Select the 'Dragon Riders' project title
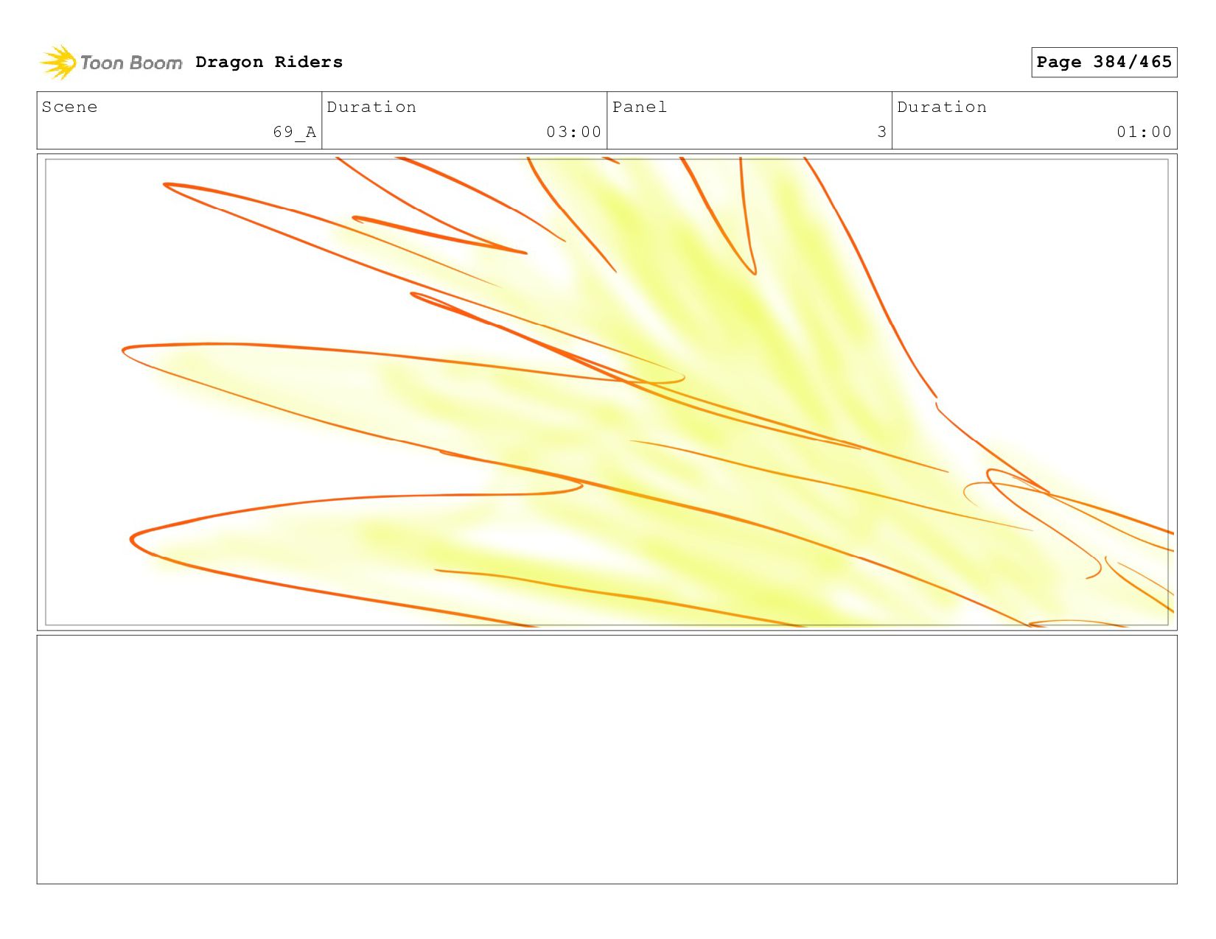The height and width of the screenshot is (939, 1216). [x=269, y=62]
